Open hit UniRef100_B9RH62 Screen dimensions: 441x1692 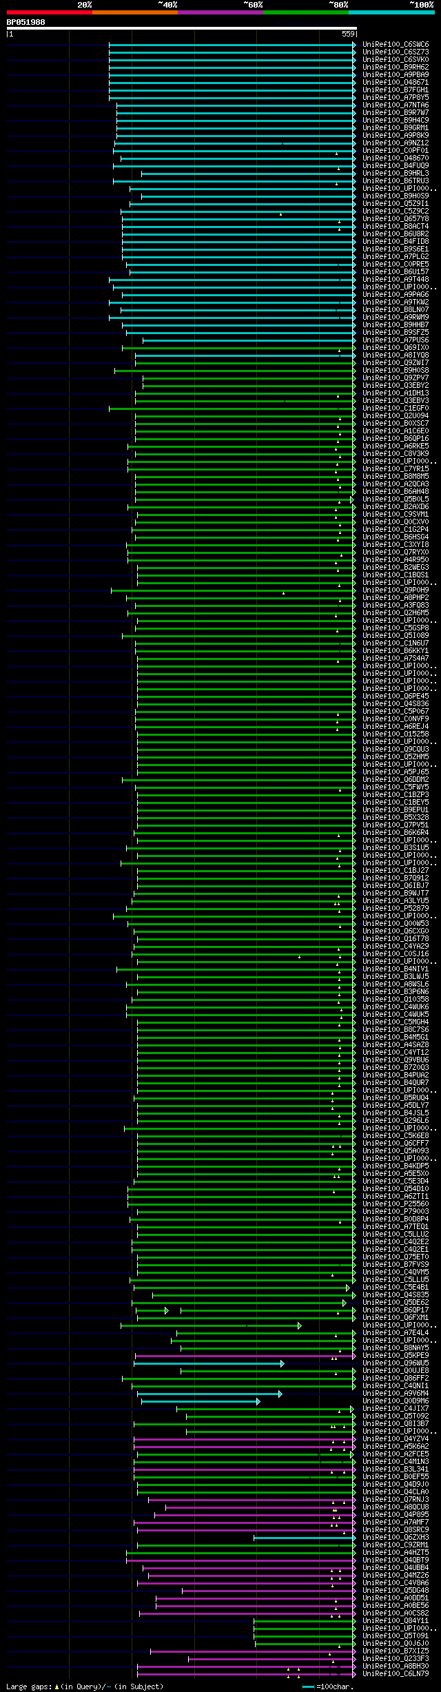[396, 68]
